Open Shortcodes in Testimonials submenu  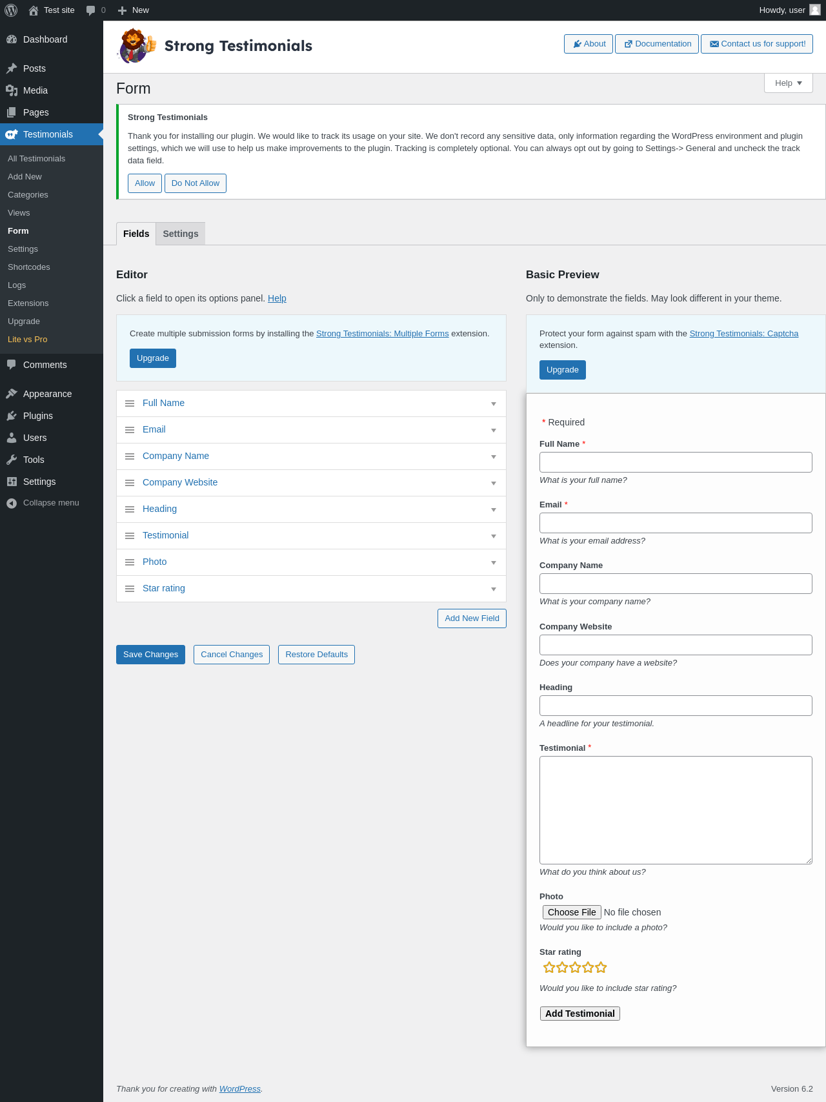pyautogui.click(x=29, y=267)
